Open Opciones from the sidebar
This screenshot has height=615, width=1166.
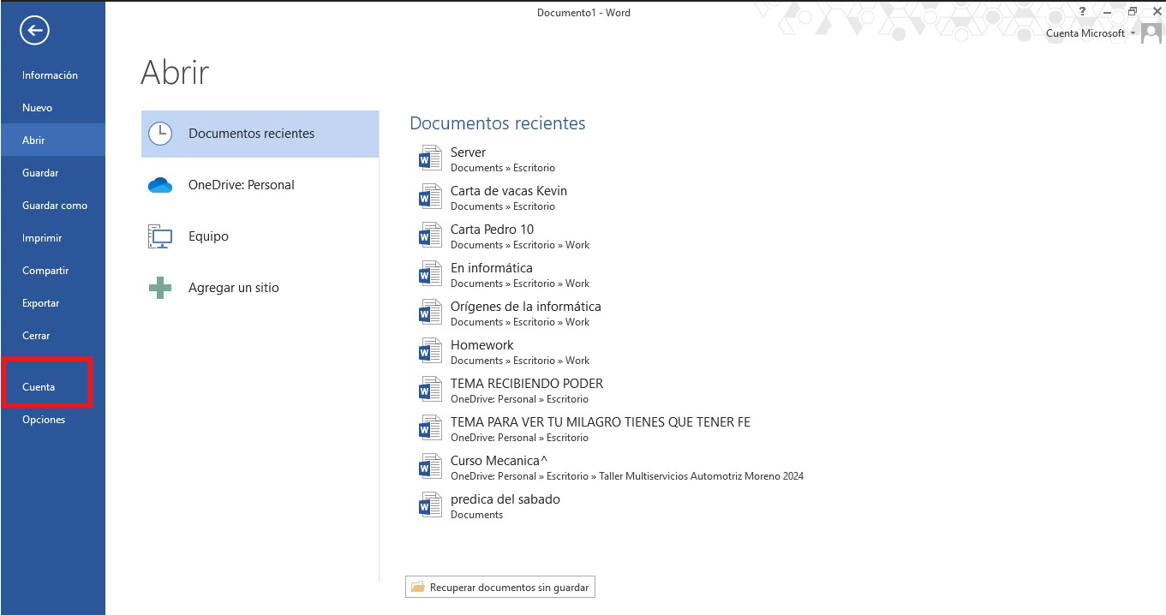click(x=44, y=420)
